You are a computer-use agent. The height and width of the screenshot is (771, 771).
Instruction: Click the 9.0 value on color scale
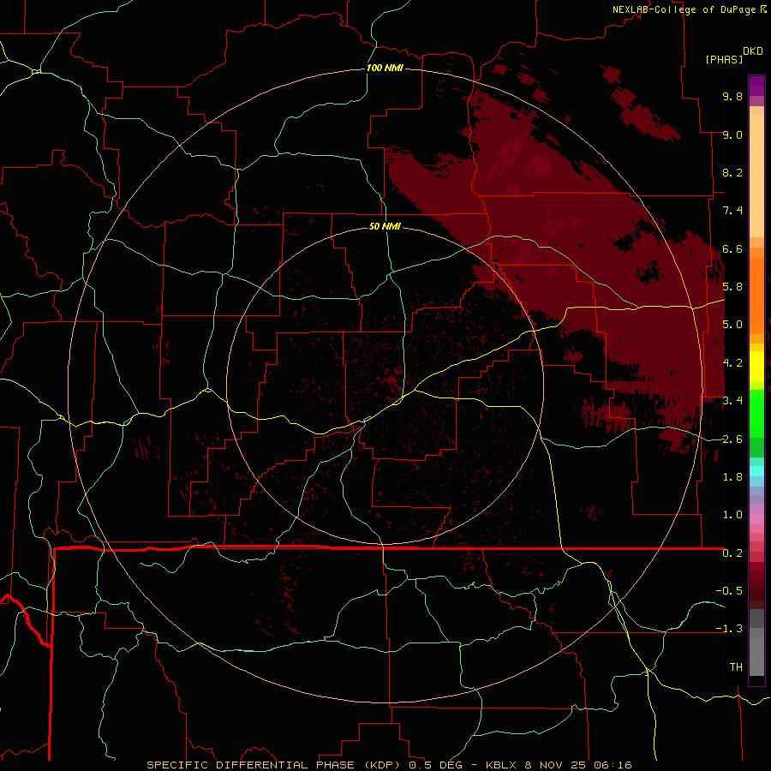tap(732, 134)
